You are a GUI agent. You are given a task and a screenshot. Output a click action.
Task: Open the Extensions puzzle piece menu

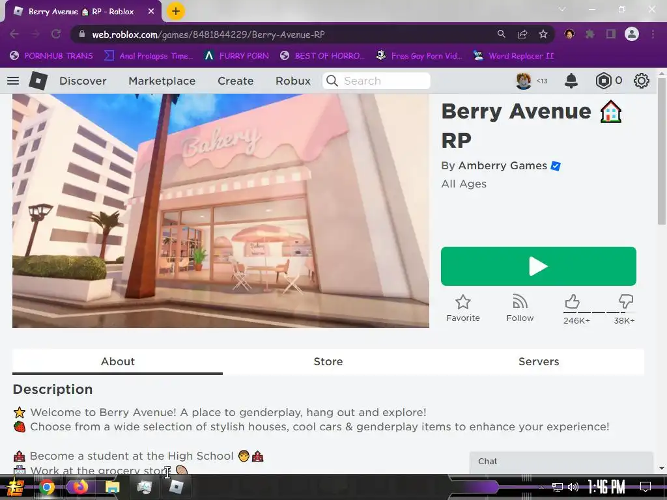pos(590,34)
